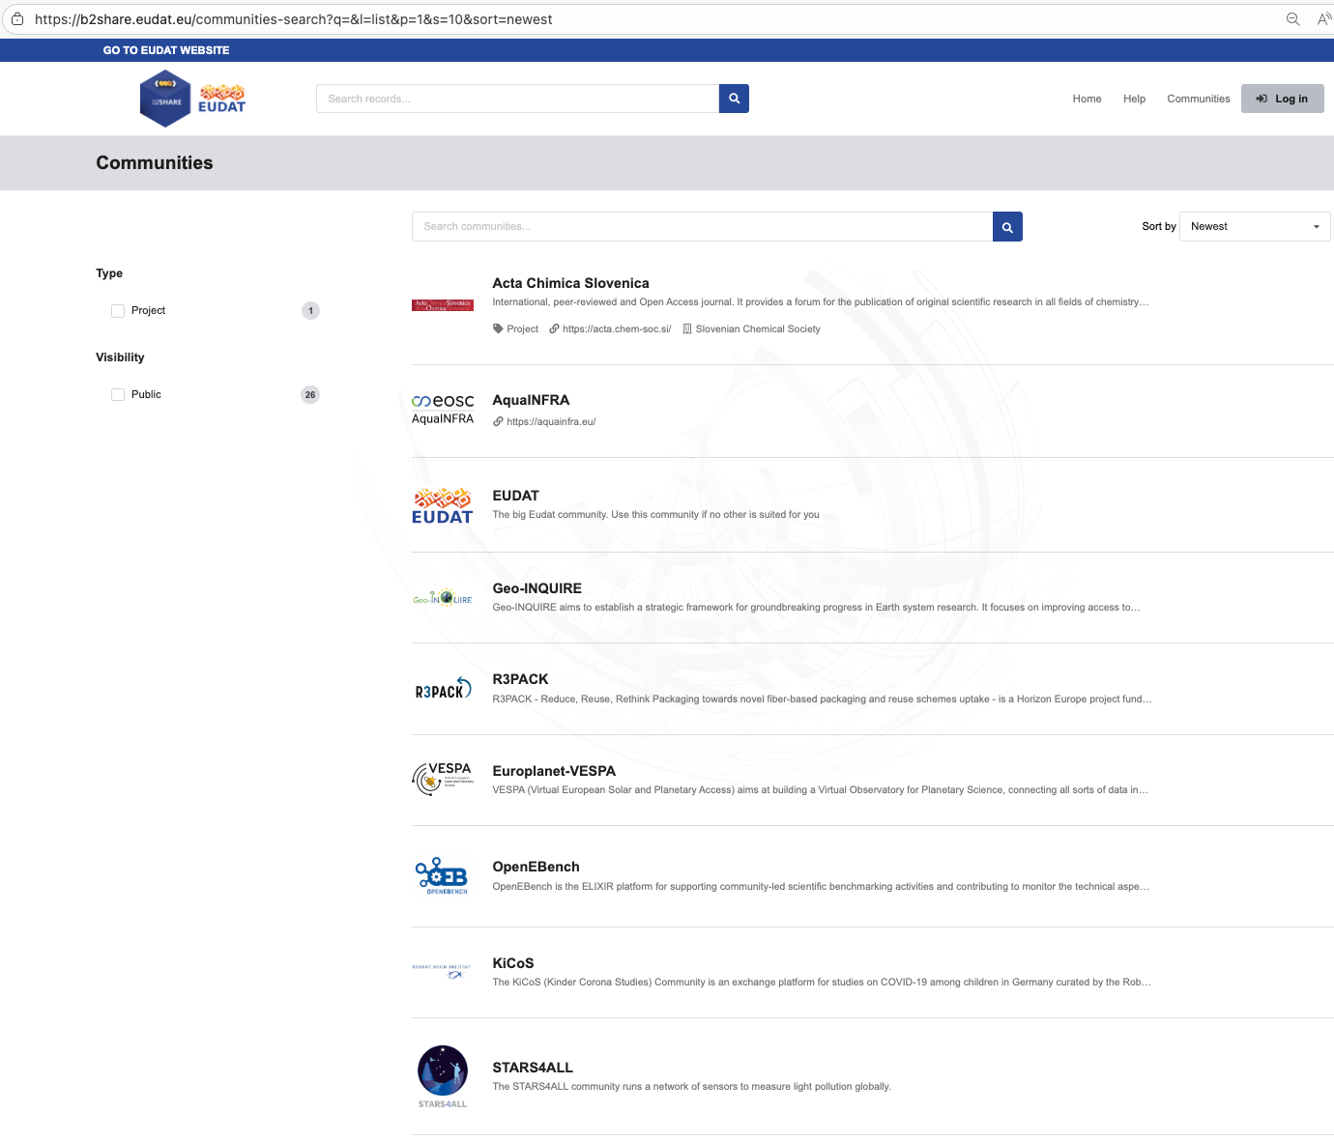This screenshot has width=1334, height=1141.
Task: Click the Project tag on Acta Chimica
Action: (522, 329)
